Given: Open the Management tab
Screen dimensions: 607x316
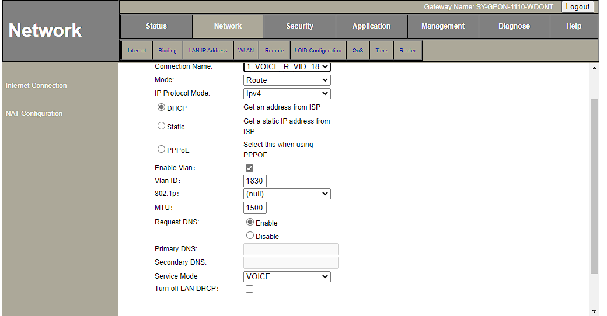Looking at the screenshot, I should 442,26.
